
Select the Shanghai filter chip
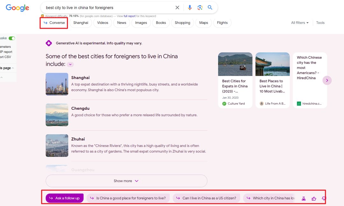pos(81,23)
